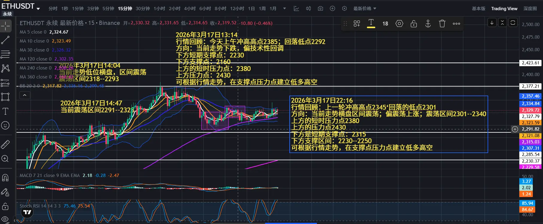The height and width of the screenshot is (224, 543).
Task: Open chart settings hexagon icon in top bar
Action: coord(344,9)
